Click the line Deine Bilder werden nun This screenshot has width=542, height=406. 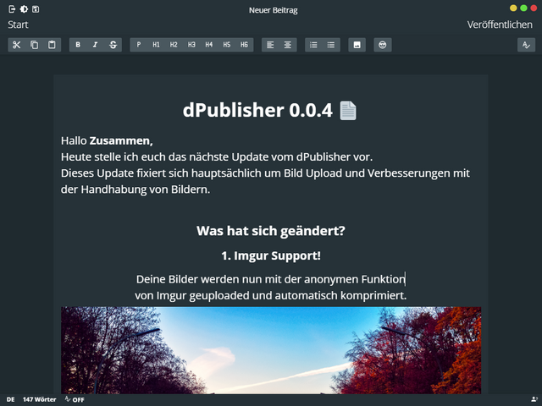(271, 279)
